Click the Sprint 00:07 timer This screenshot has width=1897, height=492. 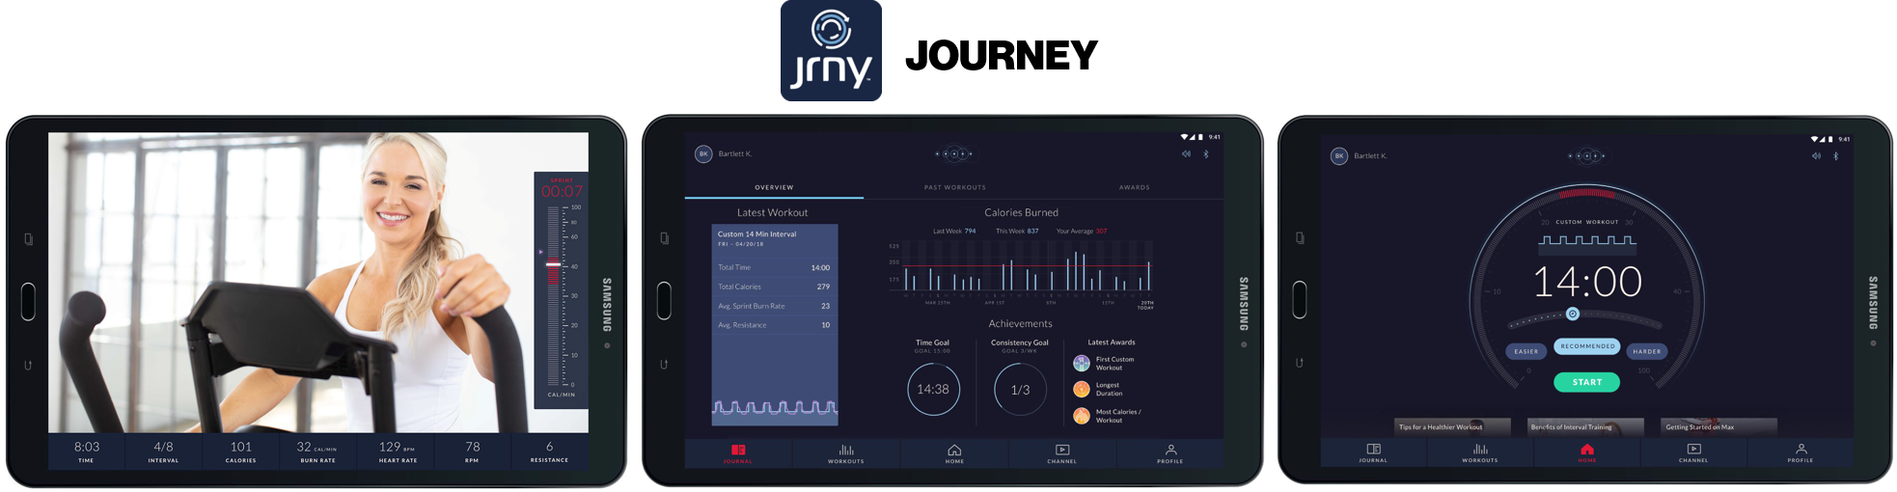562,189
